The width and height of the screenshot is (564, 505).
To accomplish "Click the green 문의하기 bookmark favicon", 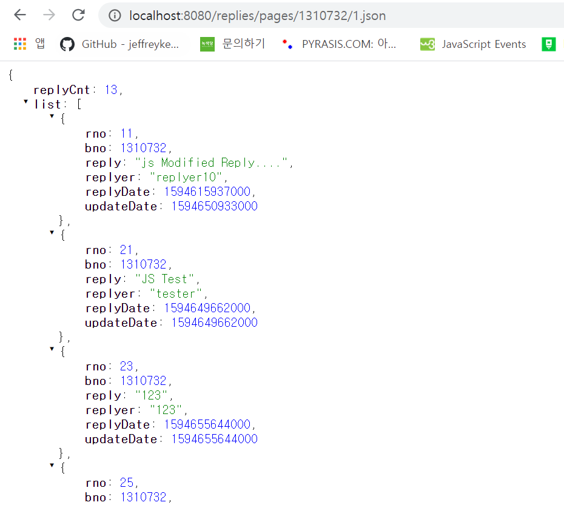I will click(x=207, y=44).
